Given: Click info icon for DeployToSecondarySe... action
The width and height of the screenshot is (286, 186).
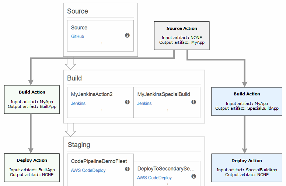Looking at the screenshot, I should [193, 176].
